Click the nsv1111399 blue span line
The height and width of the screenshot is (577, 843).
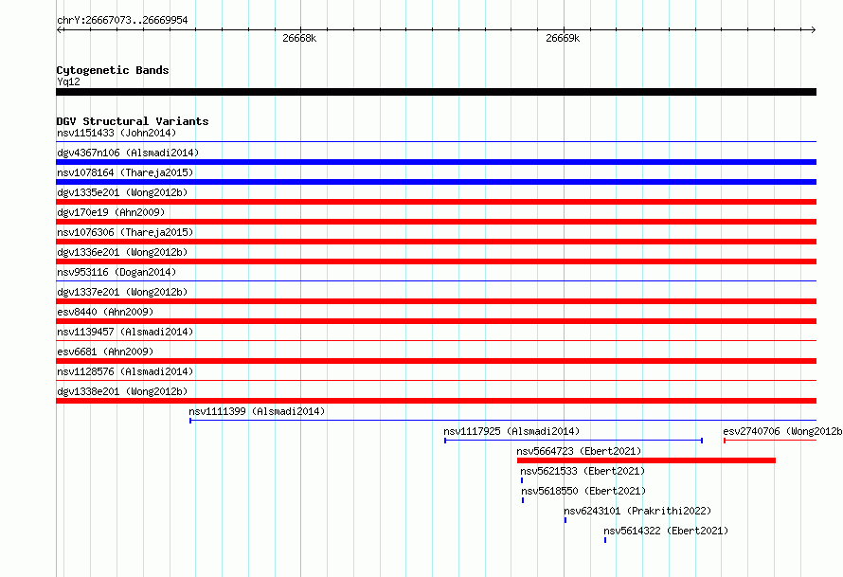(503, 421)
